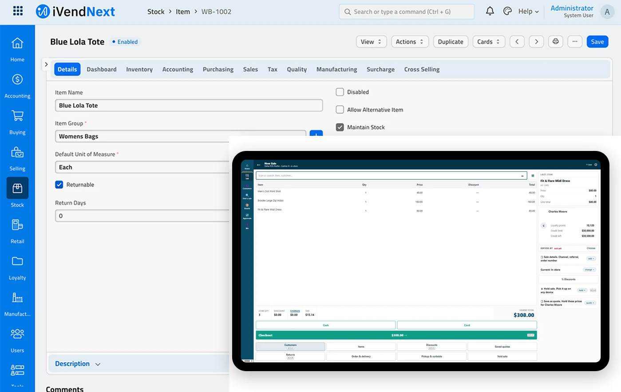Viewport: 621px width, 392px height.
Task: Switch to the Accounting tab
Action: coord(178,69)
